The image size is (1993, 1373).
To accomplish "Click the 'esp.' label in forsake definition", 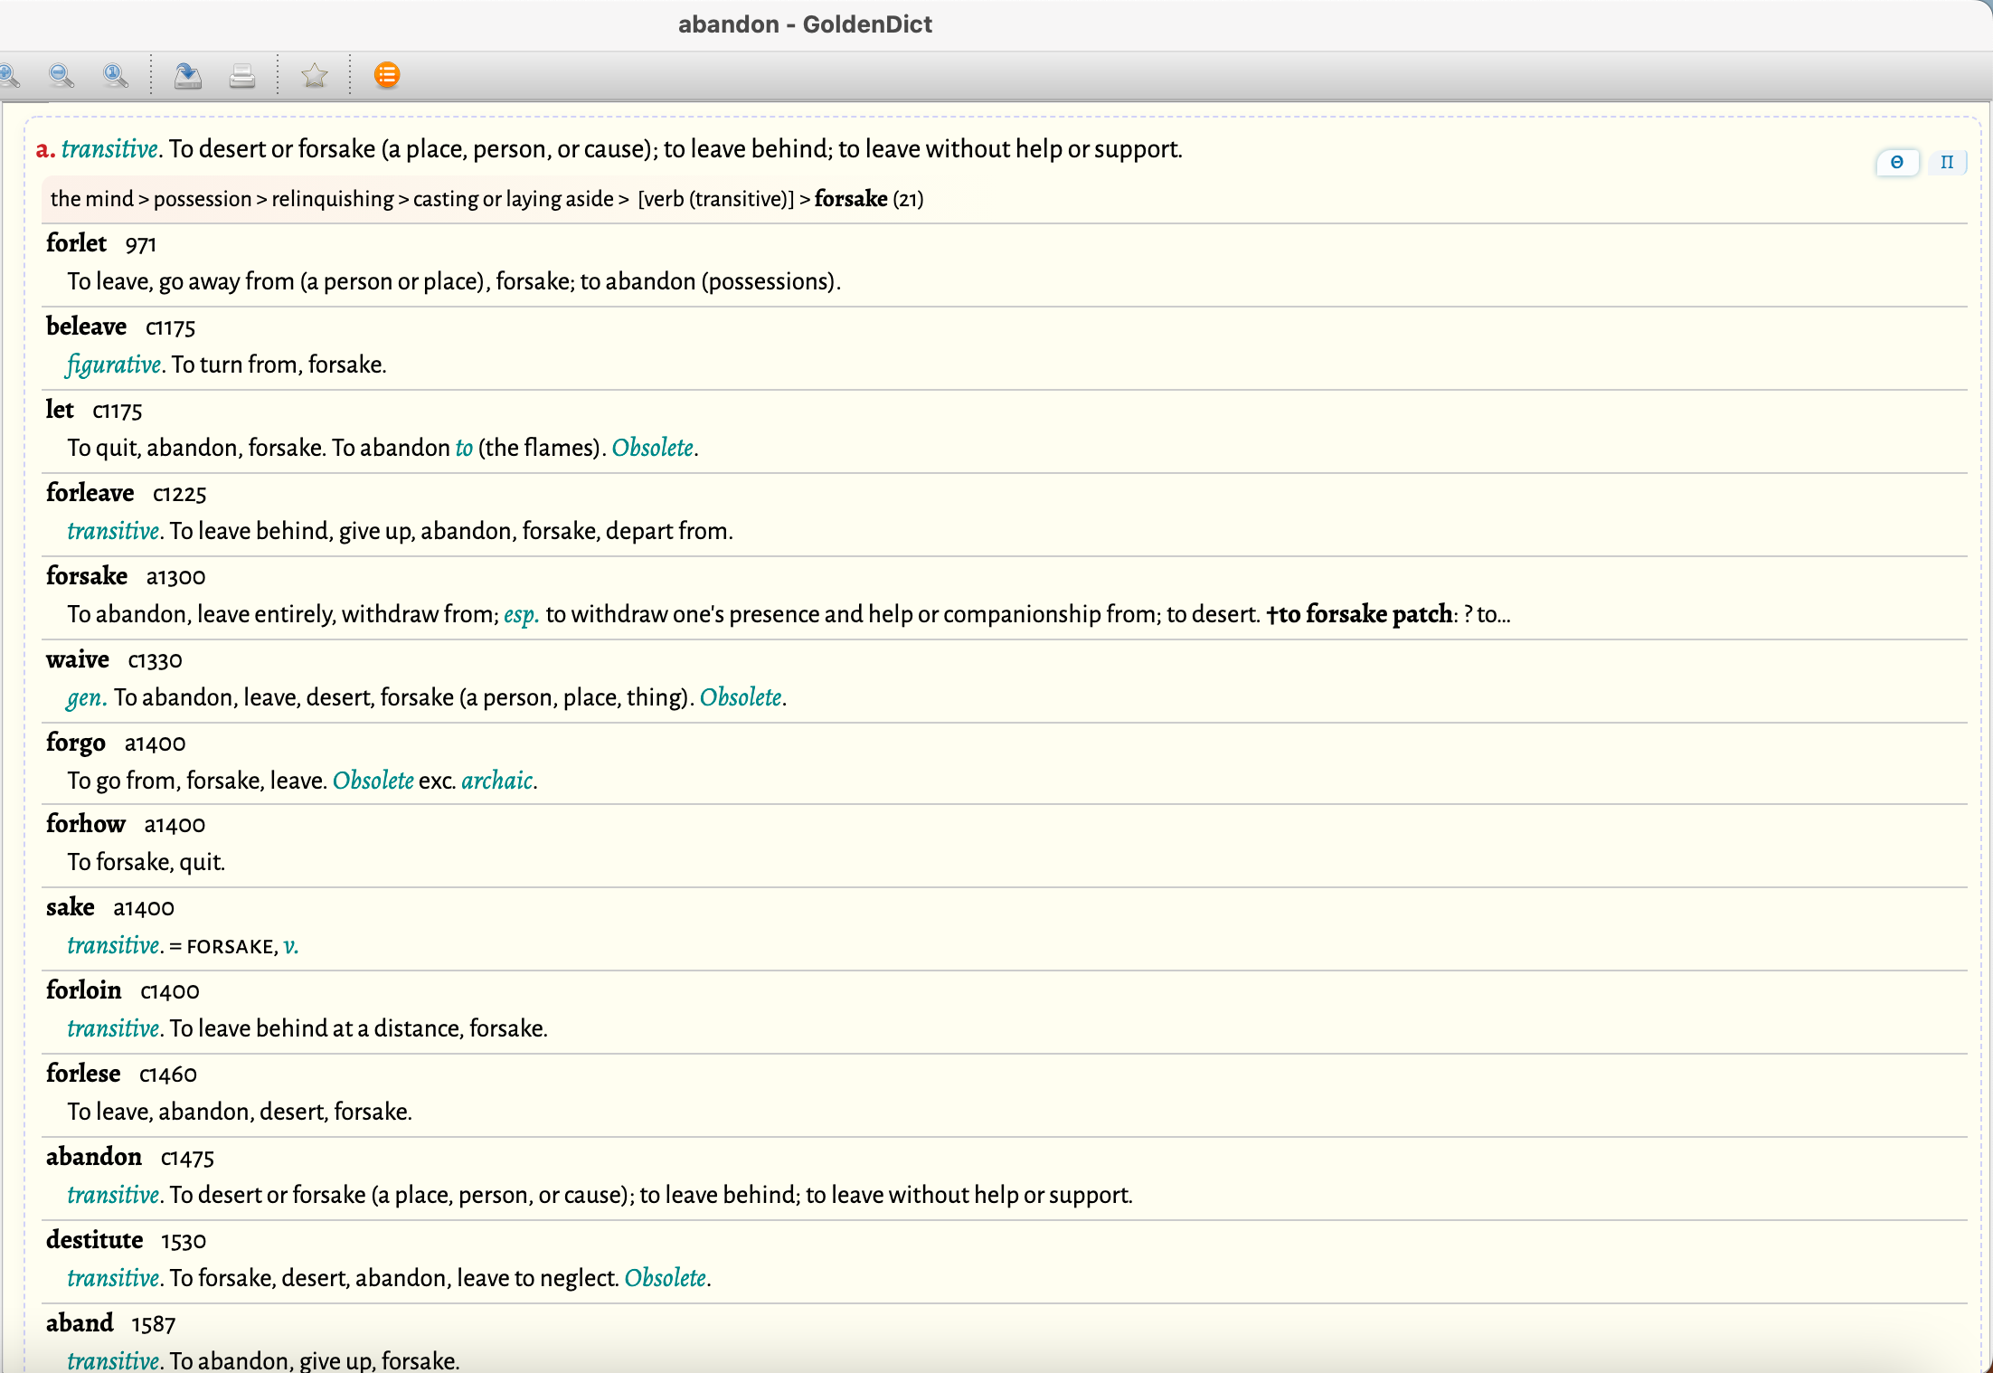I will (x=521, y=615).
